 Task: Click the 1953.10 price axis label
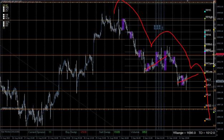(220, 6)
